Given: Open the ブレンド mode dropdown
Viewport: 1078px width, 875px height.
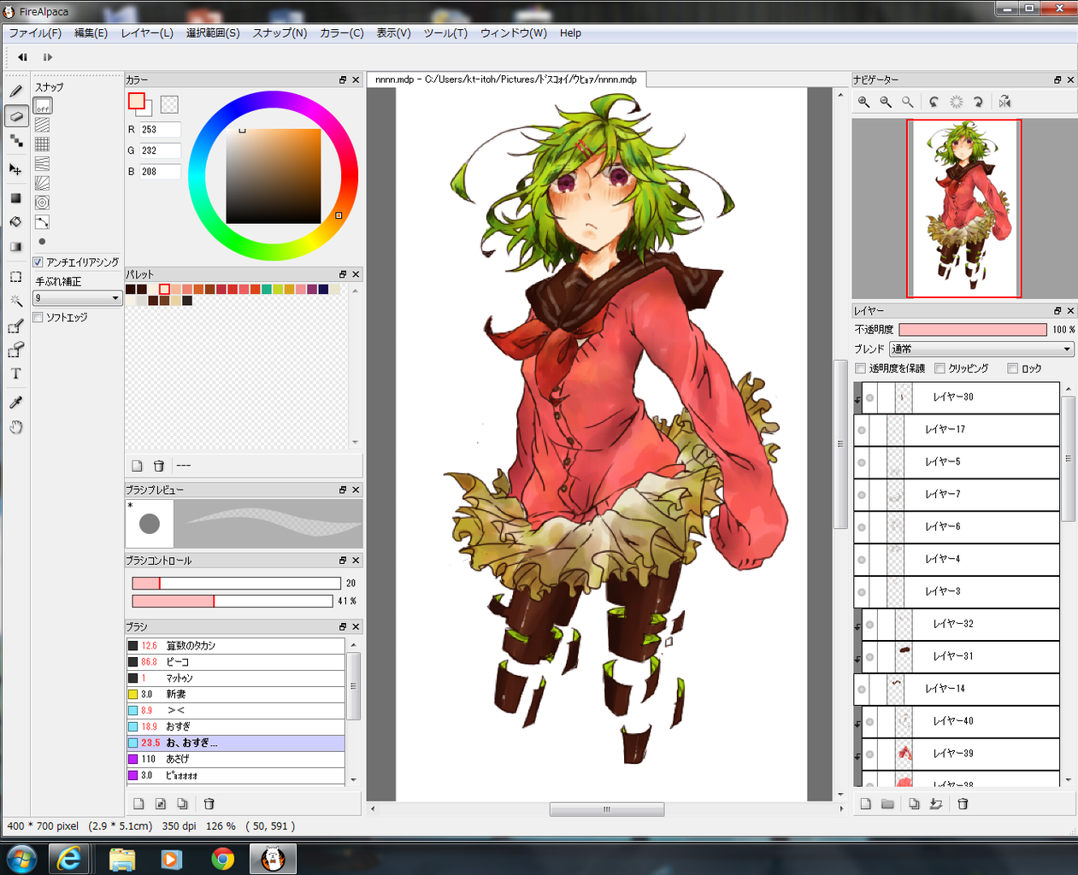Looking at the screenshot, I should coord(981,349).
